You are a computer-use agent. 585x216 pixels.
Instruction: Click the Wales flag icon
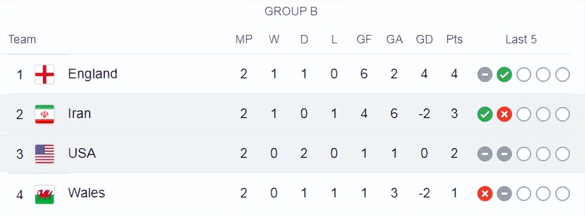pos(45,194)
